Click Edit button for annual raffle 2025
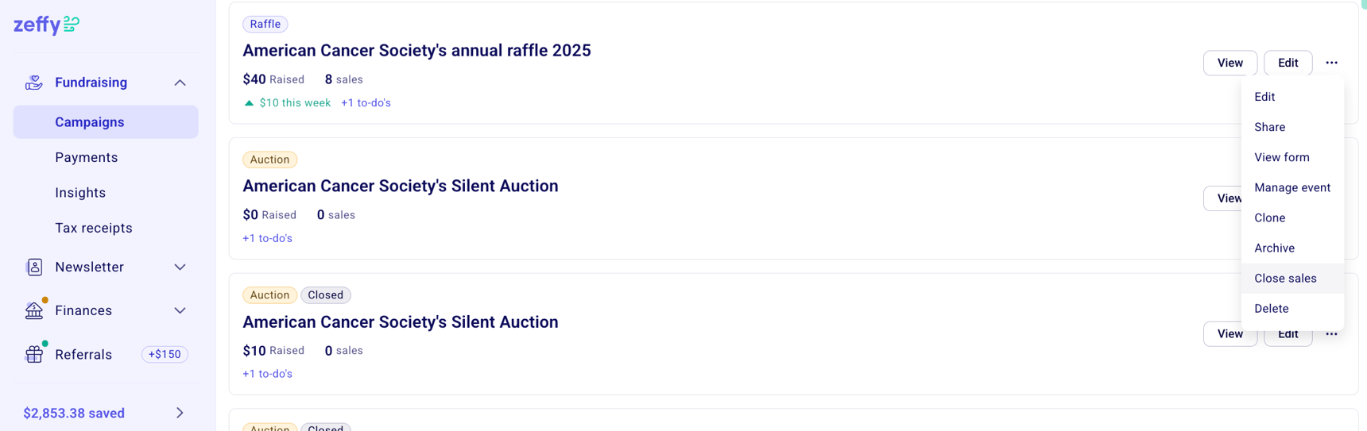Image resolution: width=1367 pixels, height=431 pixels. click(1288, 63)
